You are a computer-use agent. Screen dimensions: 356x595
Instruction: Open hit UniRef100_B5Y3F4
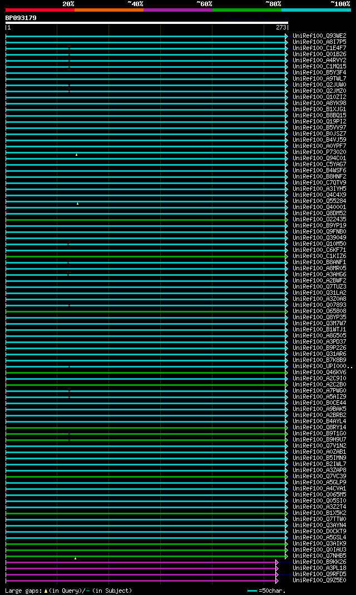point(319,72)
